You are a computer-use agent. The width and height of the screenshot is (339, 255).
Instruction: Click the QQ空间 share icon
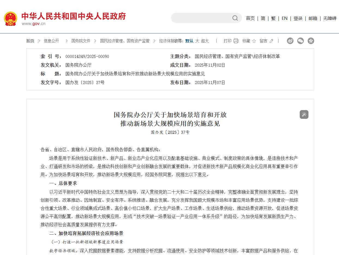click(311, 41)
